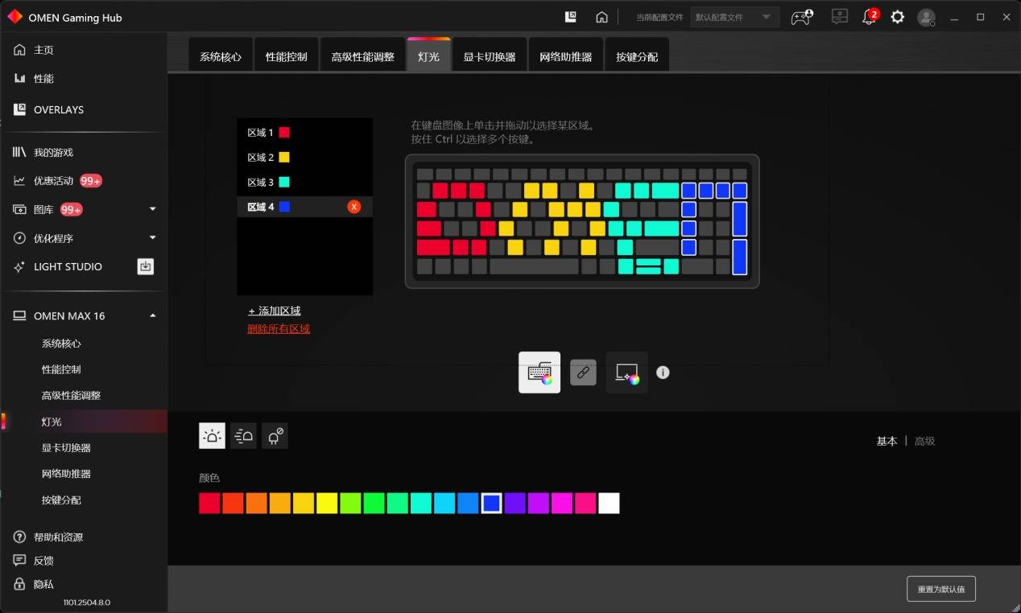Select the static lighting effect icon
Viewport: 1021px width, 613px height.
(212, 436)
